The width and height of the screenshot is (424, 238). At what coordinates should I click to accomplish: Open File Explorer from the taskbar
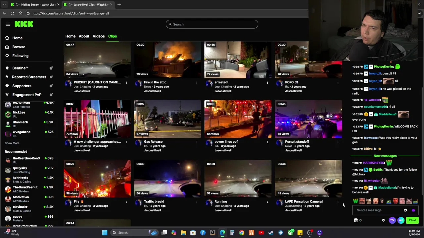[183, 233]
